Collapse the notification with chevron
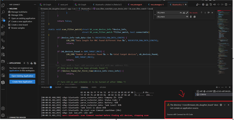 (x=225, y=105)
